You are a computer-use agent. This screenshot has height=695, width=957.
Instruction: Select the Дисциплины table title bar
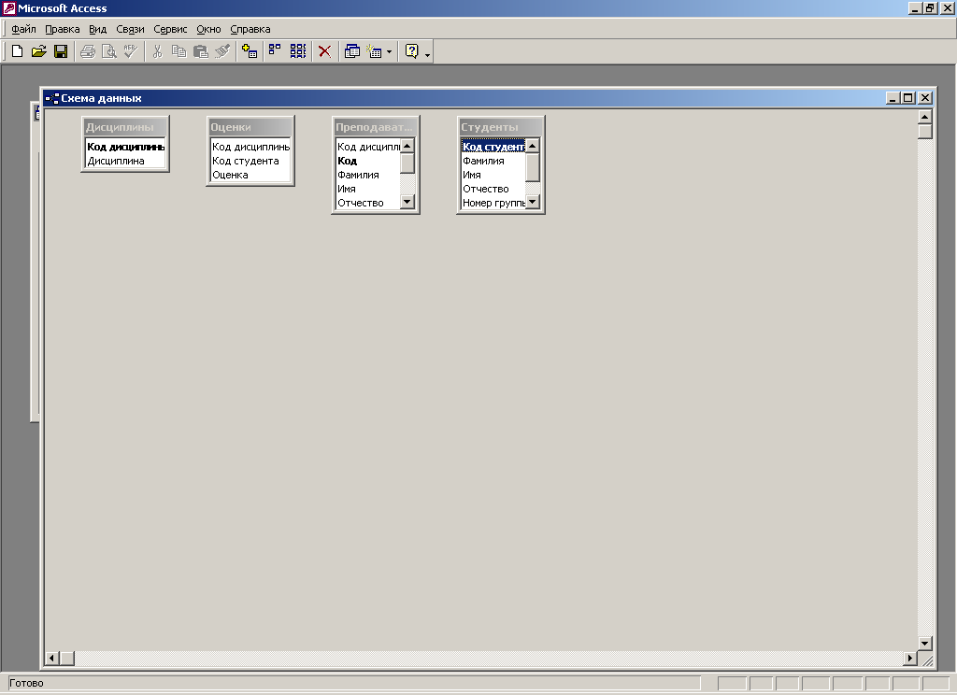click(125, 127)
